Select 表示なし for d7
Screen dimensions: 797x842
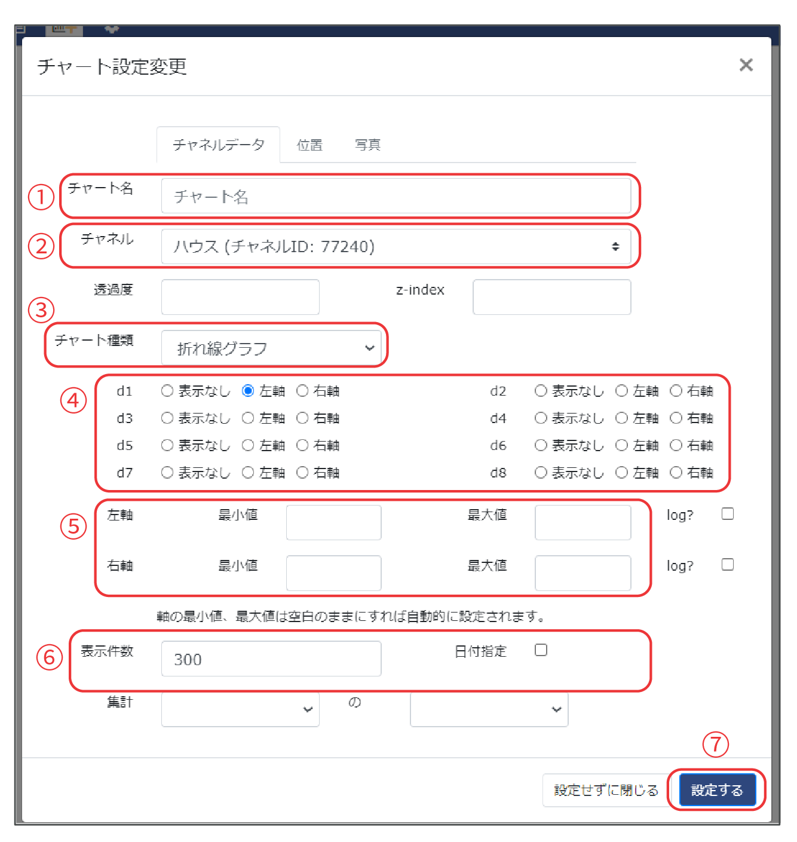tap(167, 473)
